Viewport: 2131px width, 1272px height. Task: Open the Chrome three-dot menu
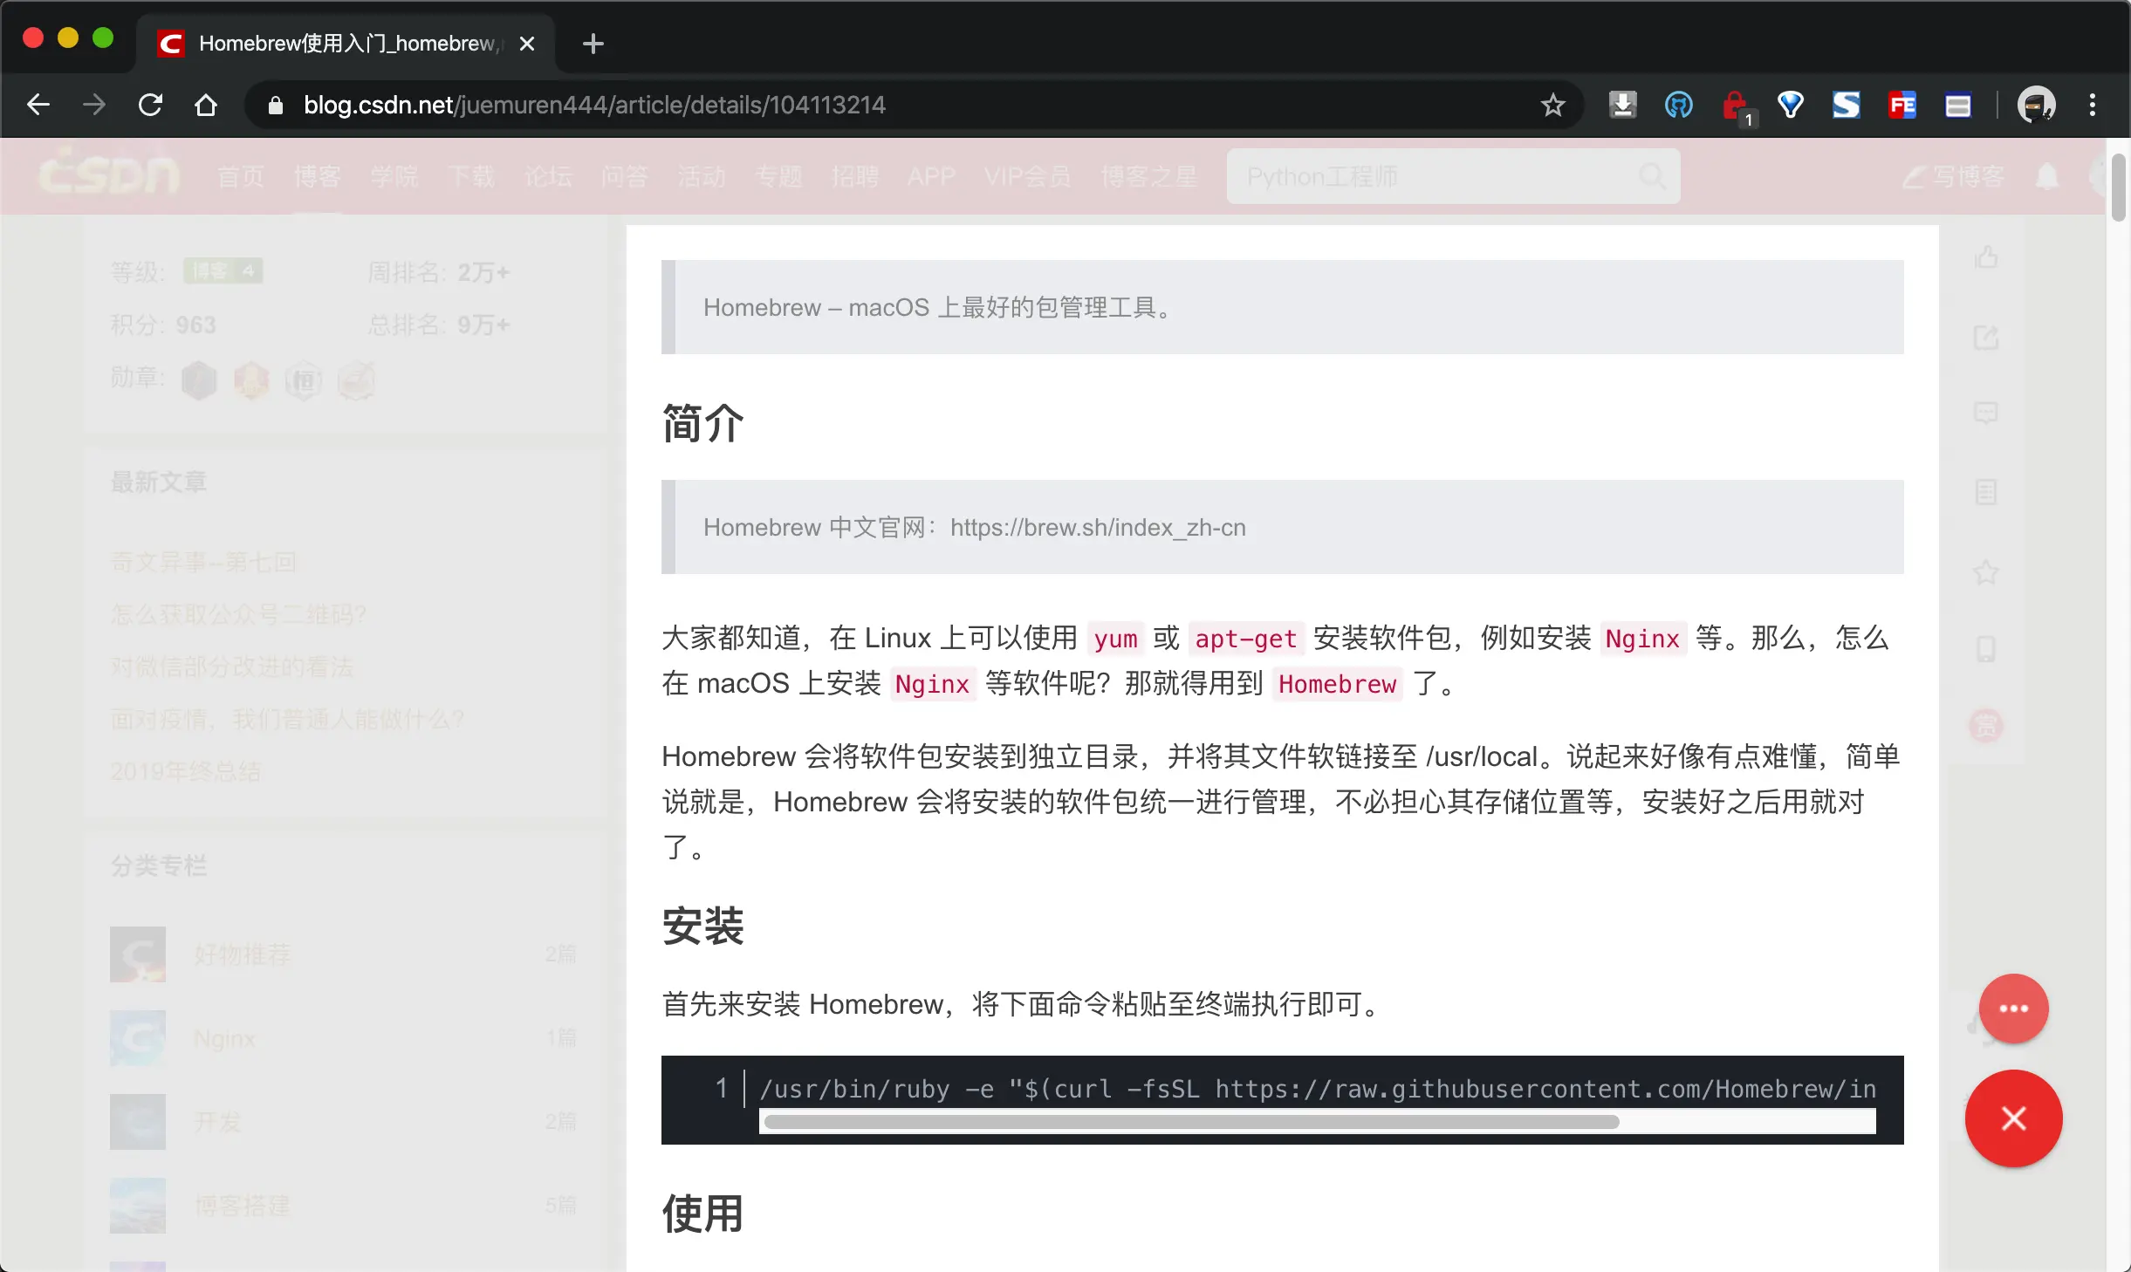point(2093,105)
